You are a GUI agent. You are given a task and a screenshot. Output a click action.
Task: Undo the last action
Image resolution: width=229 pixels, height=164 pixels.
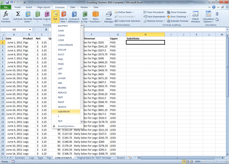coord(11,2)
